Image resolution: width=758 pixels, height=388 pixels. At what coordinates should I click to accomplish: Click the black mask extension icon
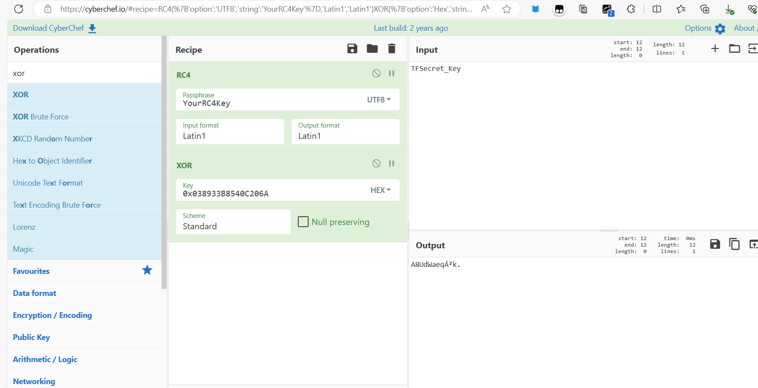point(559,9)
